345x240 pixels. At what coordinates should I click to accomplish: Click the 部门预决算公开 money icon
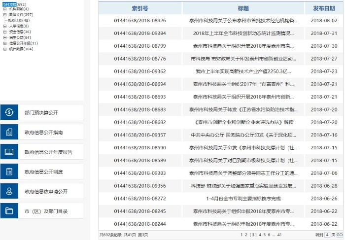click(x=9, y=112)
